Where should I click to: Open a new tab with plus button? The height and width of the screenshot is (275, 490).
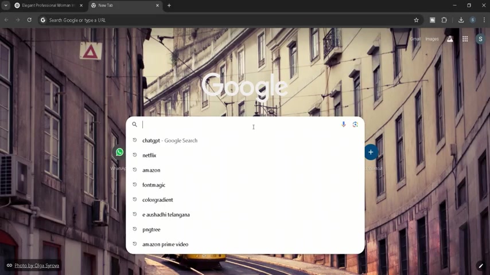[169, 5]
